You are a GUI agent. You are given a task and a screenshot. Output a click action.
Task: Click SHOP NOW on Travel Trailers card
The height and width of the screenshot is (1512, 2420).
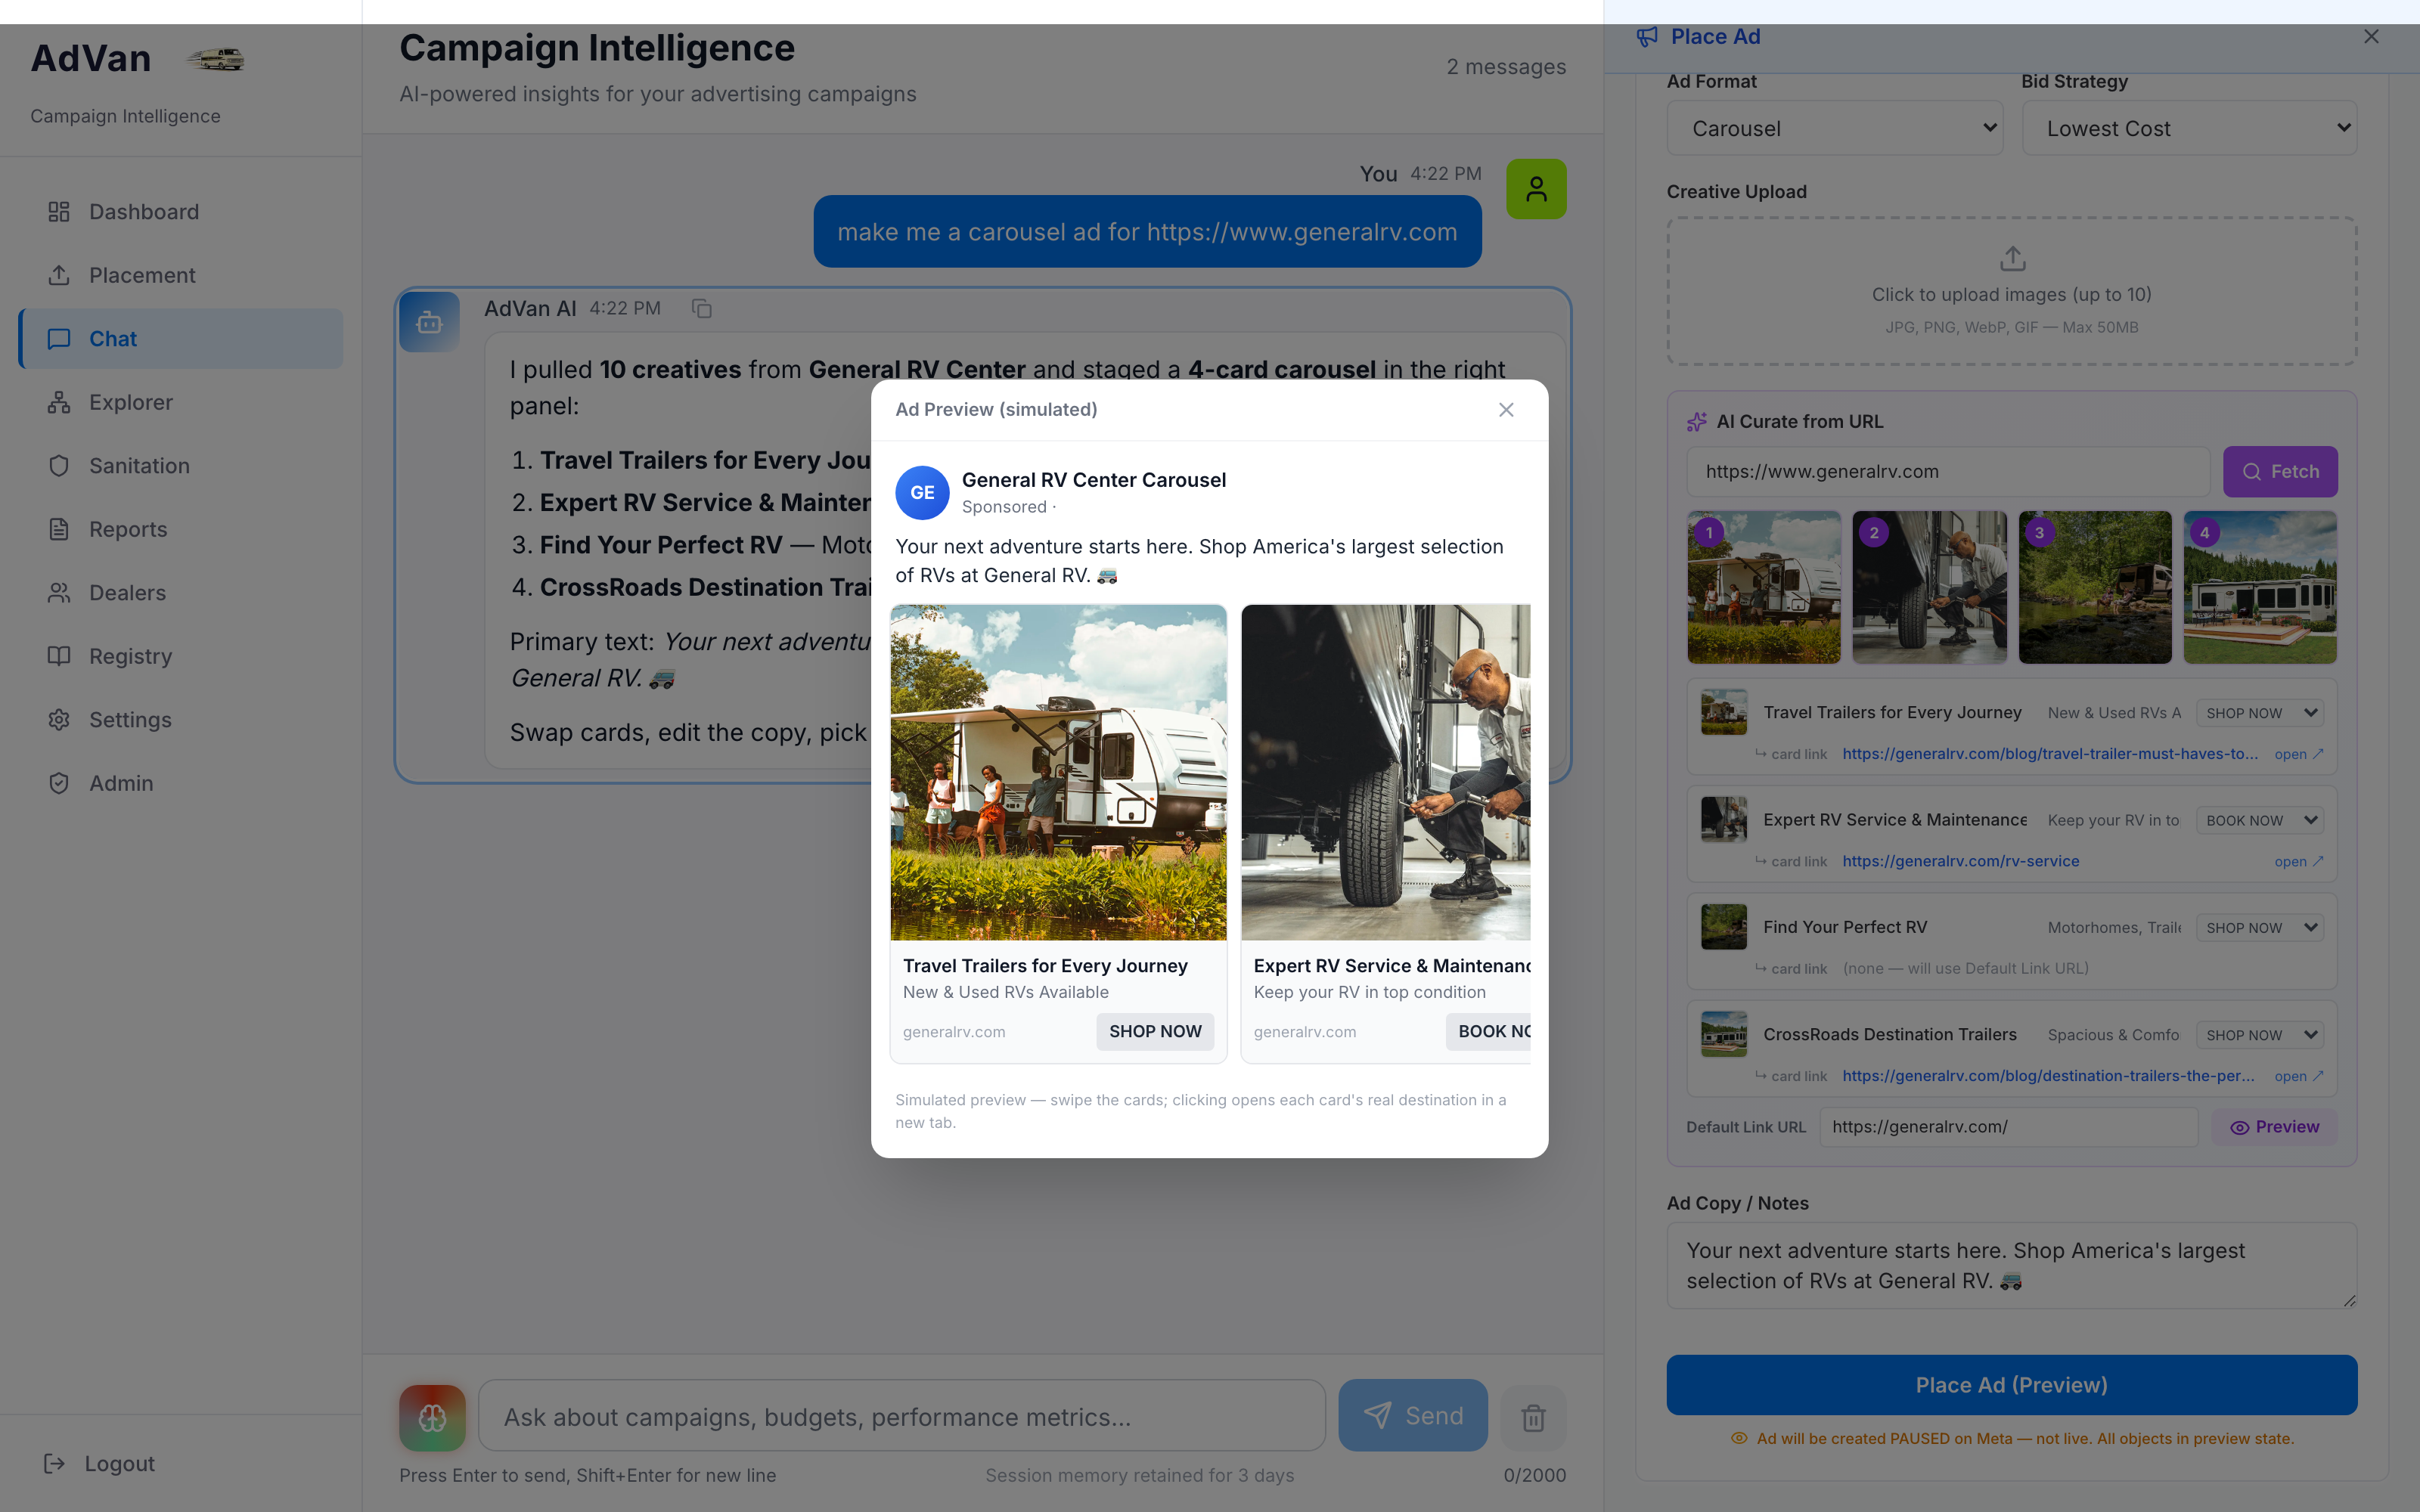1155,1031
